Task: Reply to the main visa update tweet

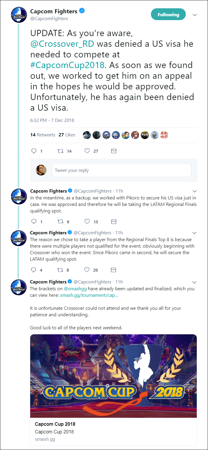Action: pos(34,151)
